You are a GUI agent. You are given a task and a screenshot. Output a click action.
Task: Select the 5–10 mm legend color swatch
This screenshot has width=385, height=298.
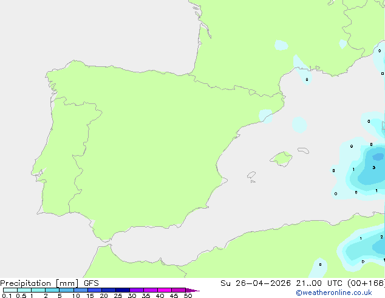pyautogui.click(x=66, y=290)
